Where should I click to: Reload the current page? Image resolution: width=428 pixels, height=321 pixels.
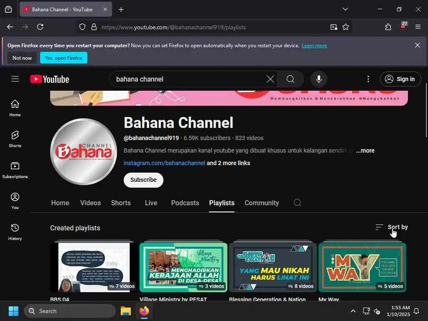[x=40, y=27]
